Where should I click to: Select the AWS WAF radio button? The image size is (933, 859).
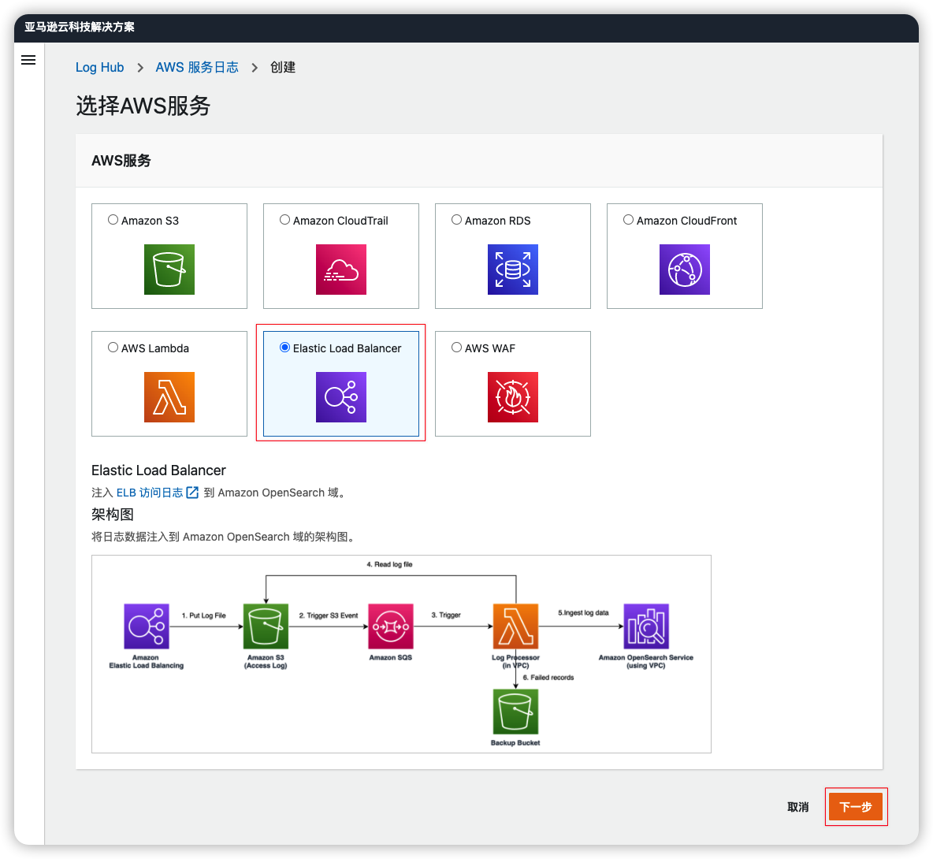click(x=456, y=348)
